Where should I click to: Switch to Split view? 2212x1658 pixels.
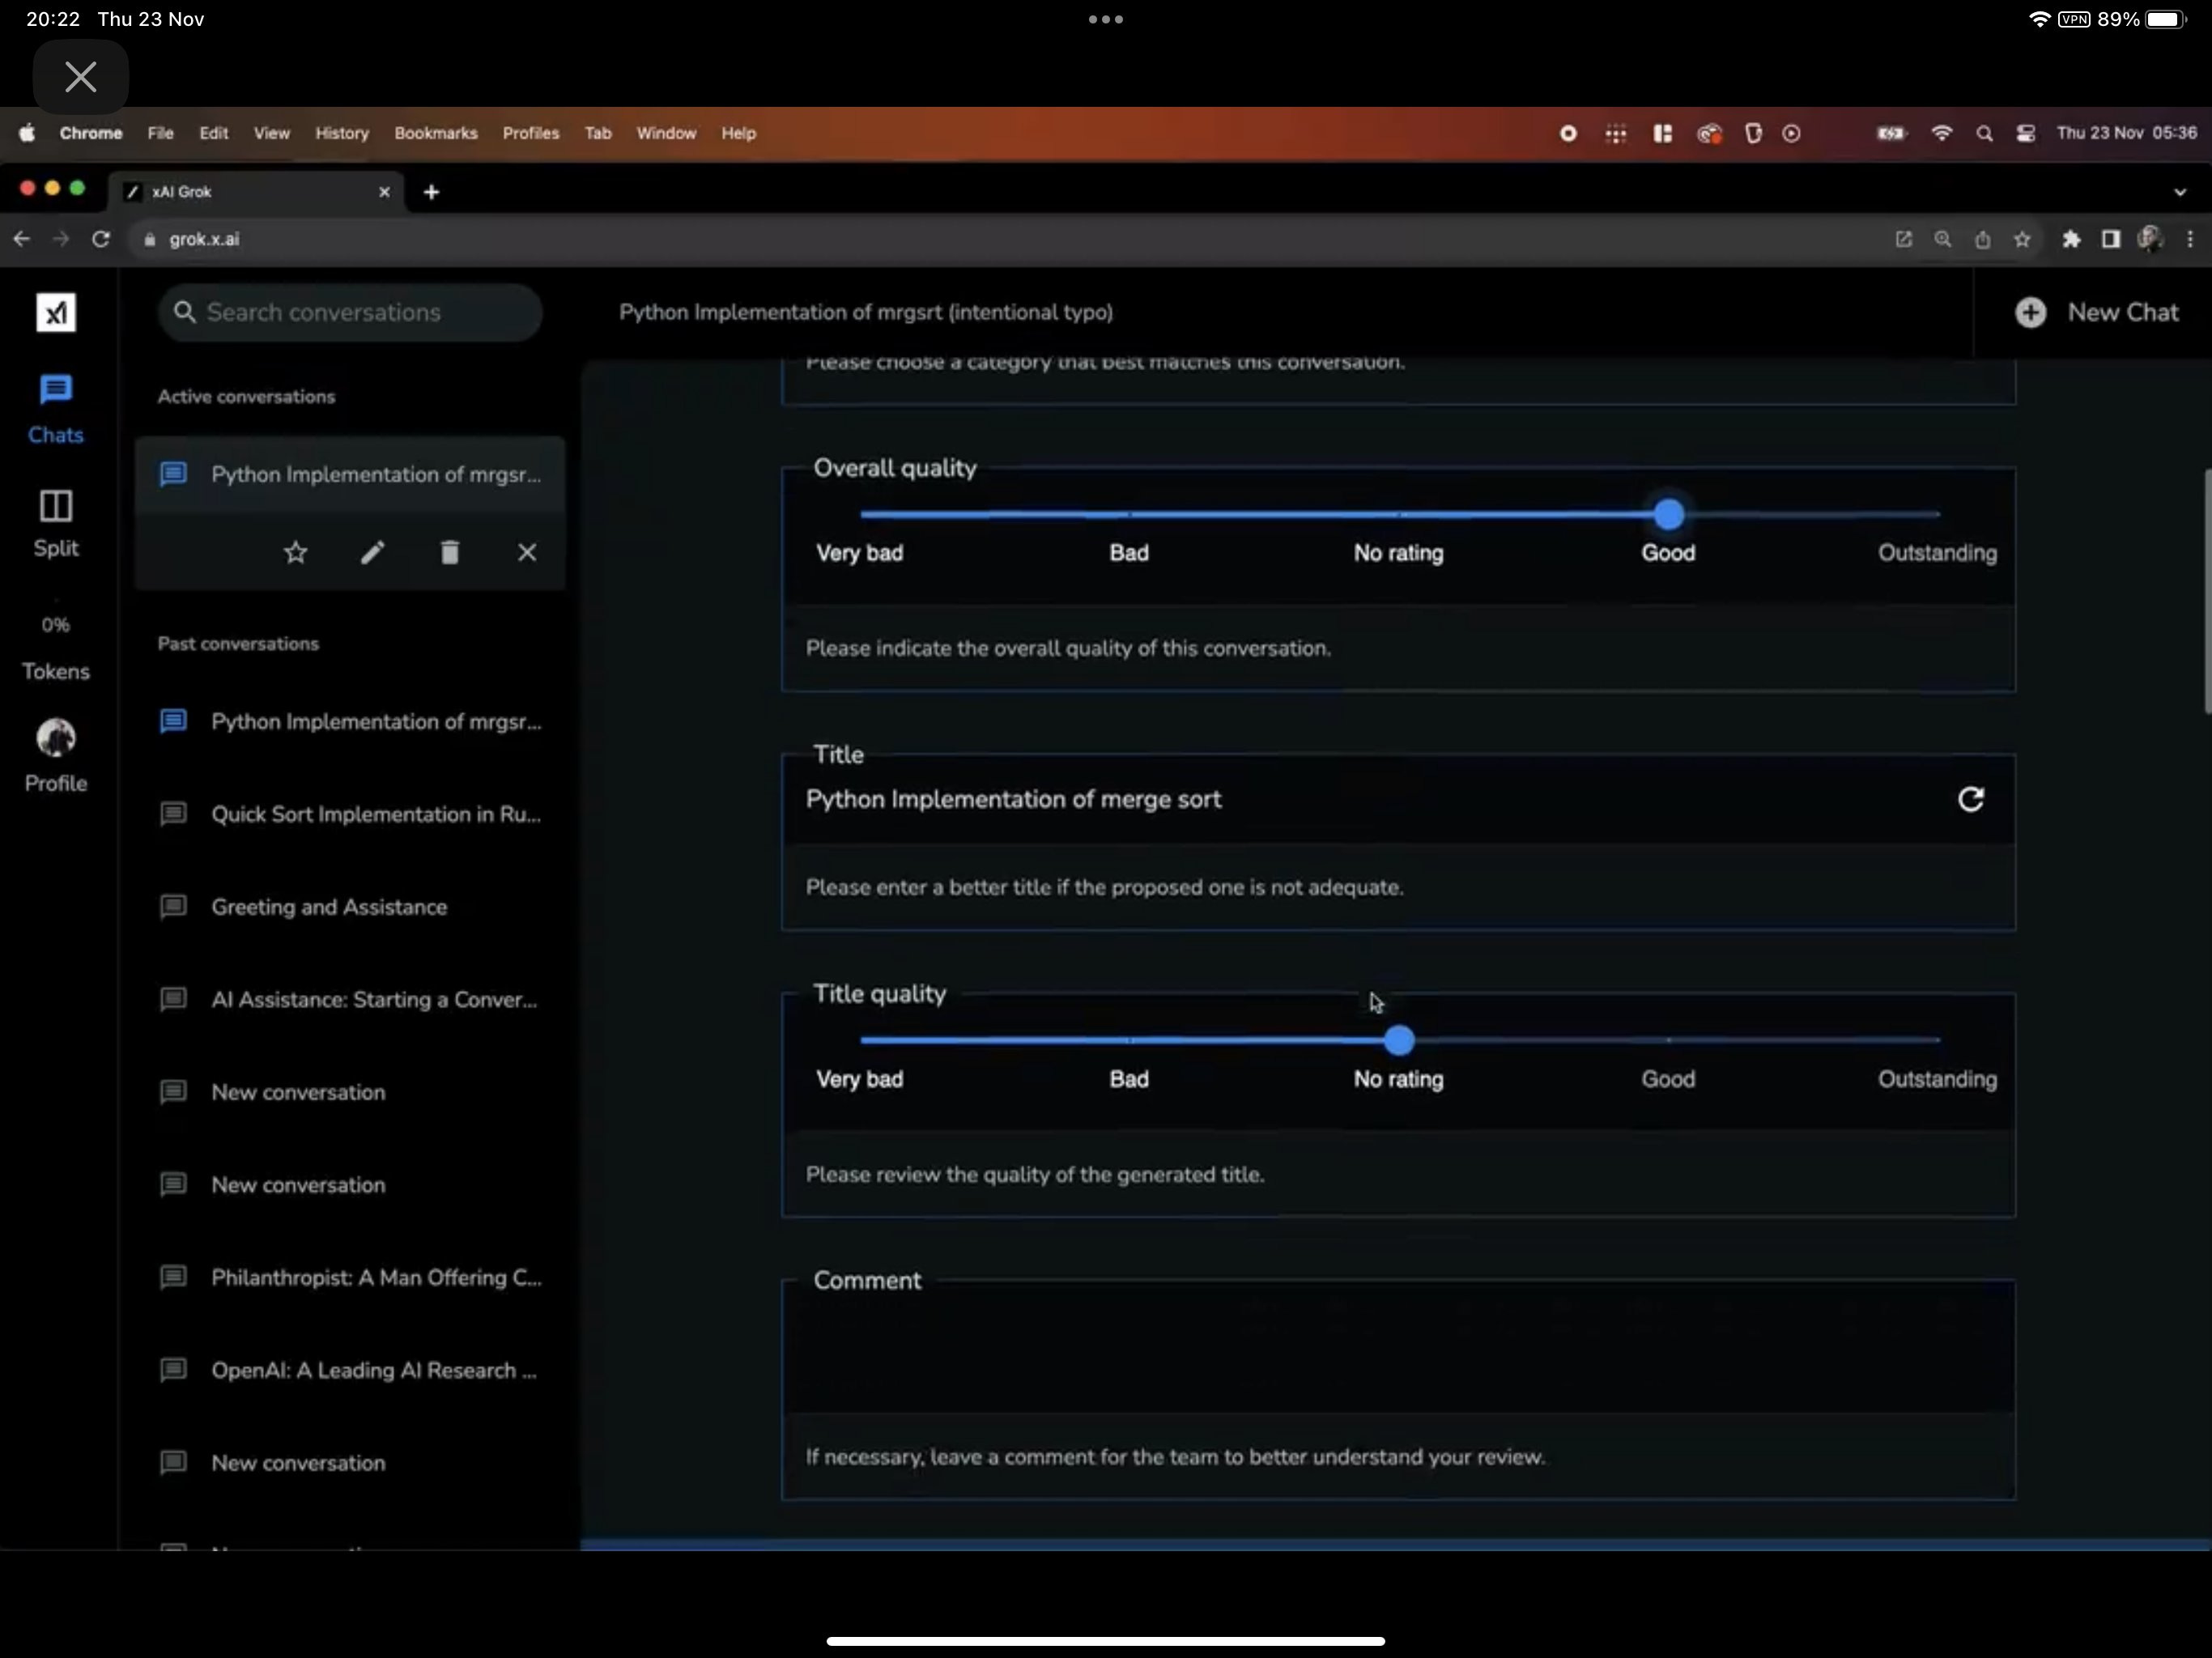56,523
